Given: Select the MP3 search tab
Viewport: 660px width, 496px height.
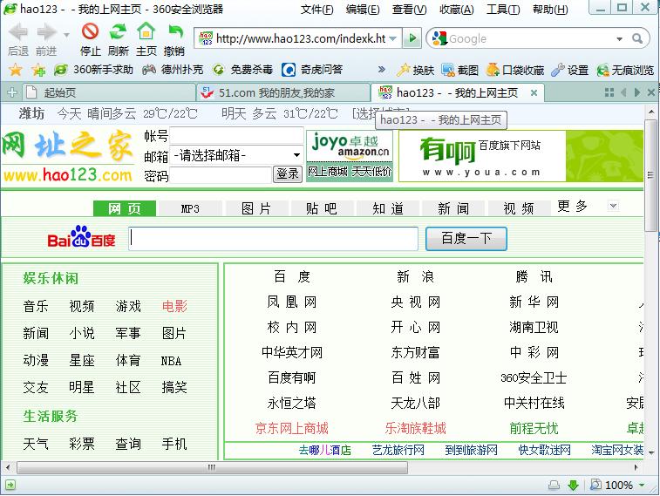Looking at the screenshot, I should [190, 208].
